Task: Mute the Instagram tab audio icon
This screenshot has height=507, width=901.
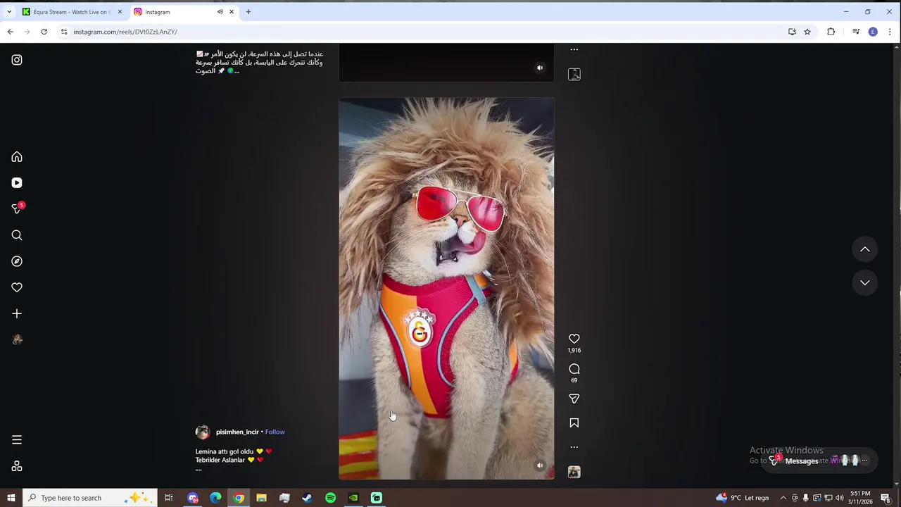Action: click(x=220, y=12)
